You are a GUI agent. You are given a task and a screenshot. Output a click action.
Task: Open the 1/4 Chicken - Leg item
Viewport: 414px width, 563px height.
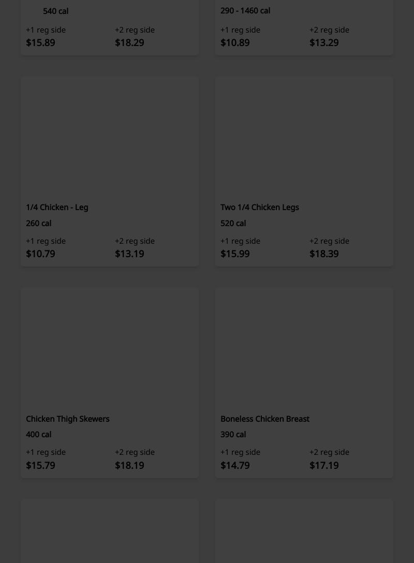[x=57, y=208]
